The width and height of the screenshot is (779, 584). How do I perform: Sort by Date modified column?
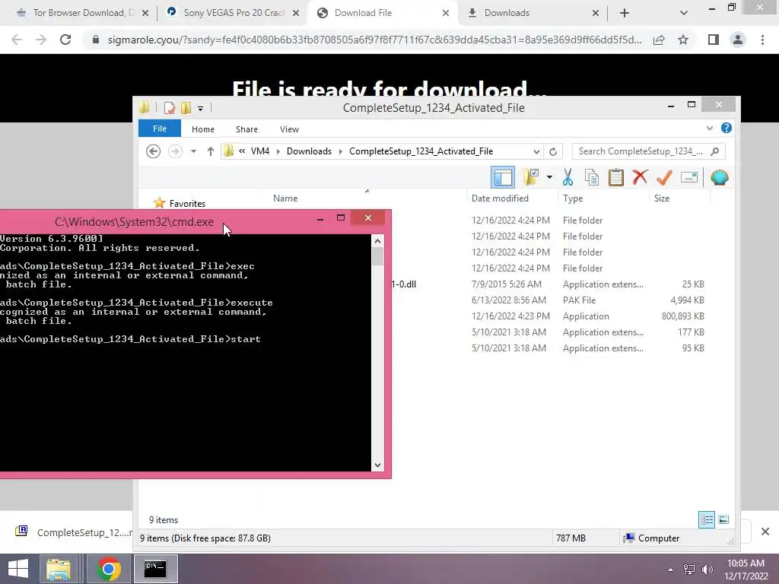(500, 198)
